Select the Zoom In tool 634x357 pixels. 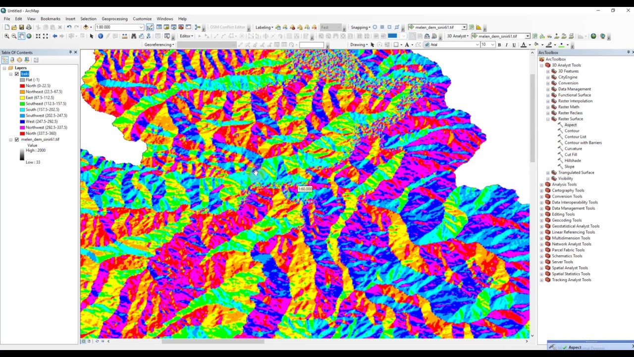point(6,36)
